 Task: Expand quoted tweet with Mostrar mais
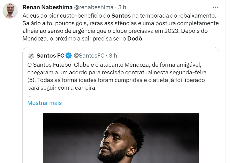[x=44, y=103]
